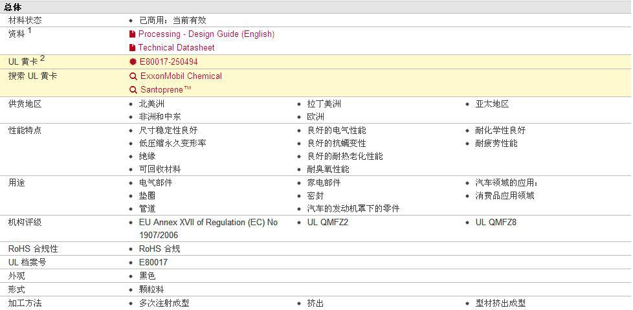
Task: Click the PDF icon beside Technical Datasheet
Action: coord(132,48)
